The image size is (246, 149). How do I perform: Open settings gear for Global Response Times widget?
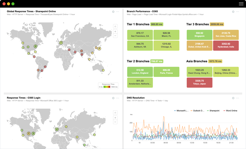click(113, 12)
